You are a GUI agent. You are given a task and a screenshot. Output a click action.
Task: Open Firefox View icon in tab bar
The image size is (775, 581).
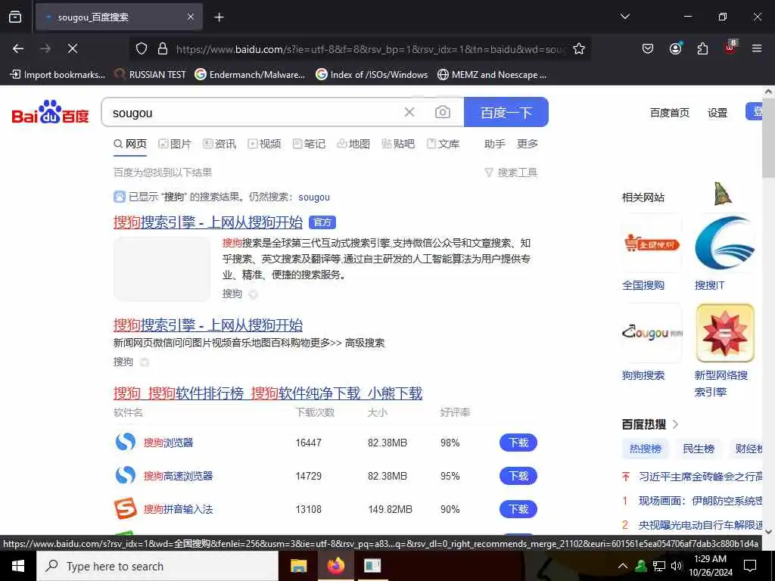coord(15,17)
